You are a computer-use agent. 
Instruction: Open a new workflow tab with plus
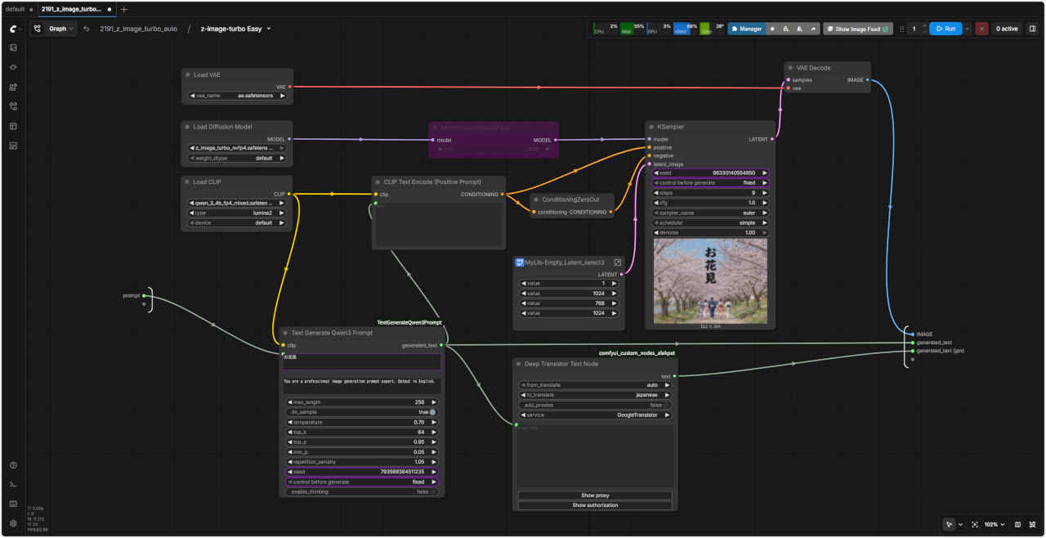123,9
